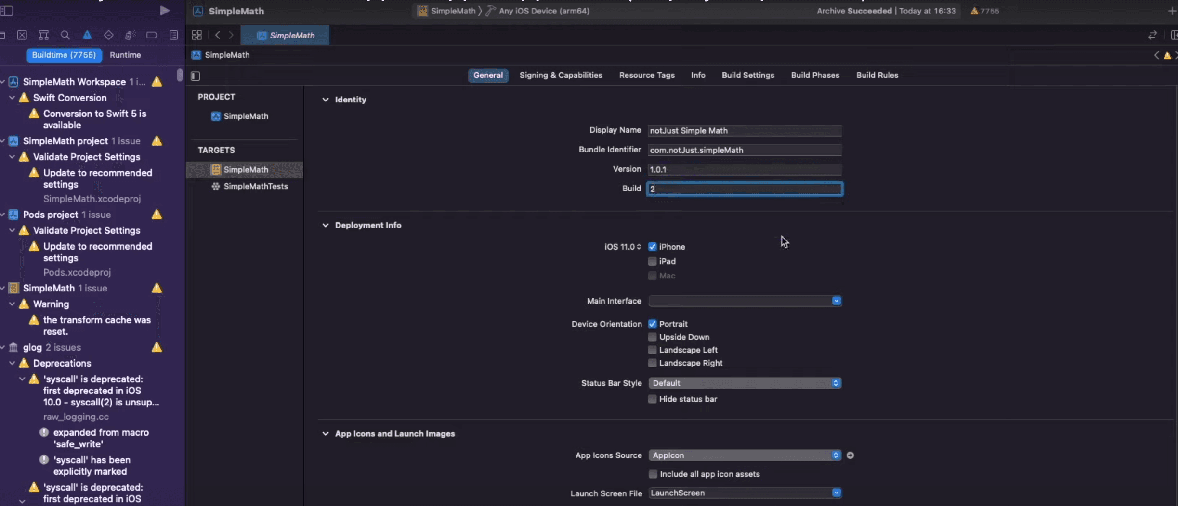Screen dimensions: 1178x506
Task: Open the Status Bar Style dropdown
Action: pyautogui.click(x=744, y=383)
